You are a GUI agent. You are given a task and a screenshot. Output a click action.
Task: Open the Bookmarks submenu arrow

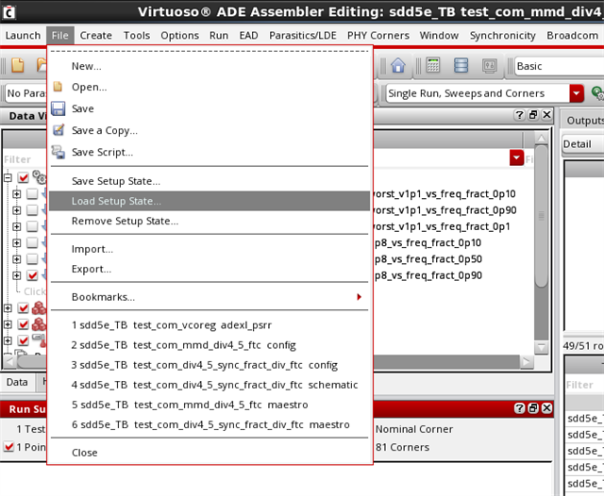(359, 297)
